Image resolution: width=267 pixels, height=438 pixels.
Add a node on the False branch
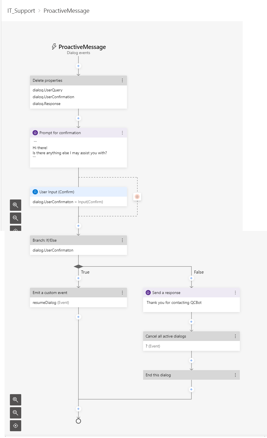pos(191,278)
